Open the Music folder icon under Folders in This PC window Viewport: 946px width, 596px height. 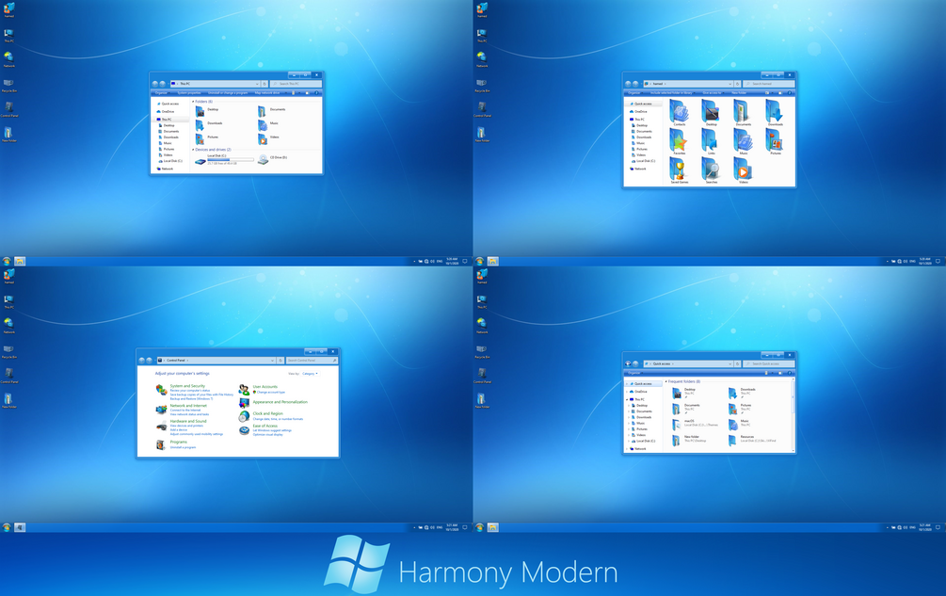coord(263,127)
